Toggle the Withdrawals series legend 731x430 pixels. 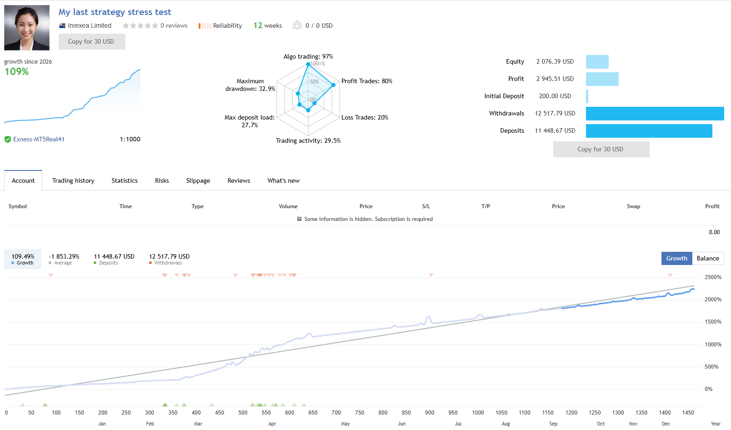point(169,259)
